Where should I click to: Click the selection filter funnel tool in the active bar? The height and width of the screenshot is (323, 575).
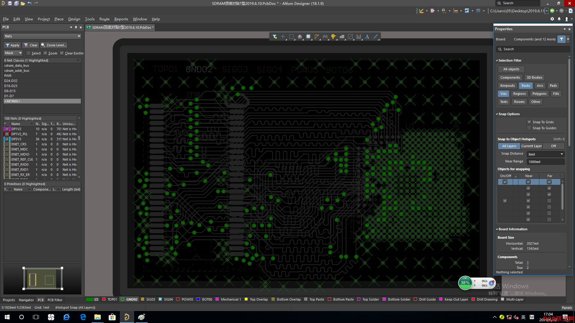pyautogui.click(x=275, y=36)
